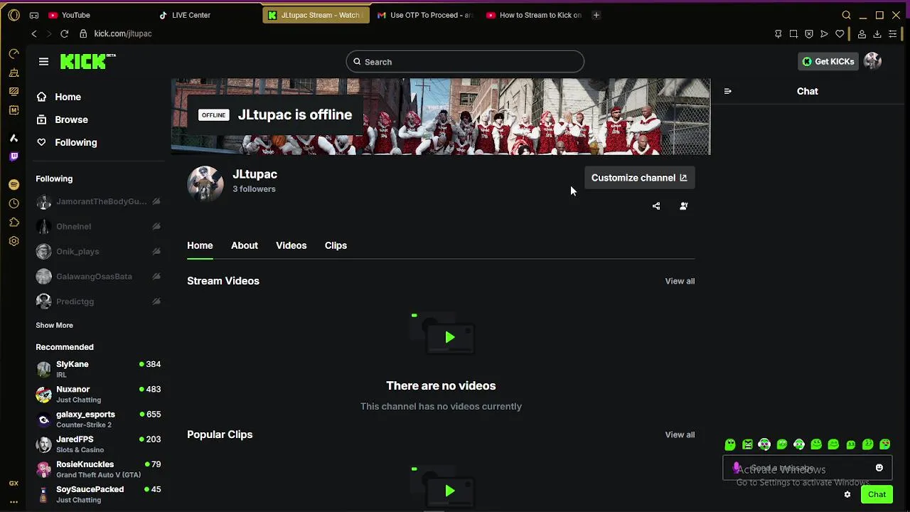Open recommended channel RosieKnuckles

coord(98,469)
